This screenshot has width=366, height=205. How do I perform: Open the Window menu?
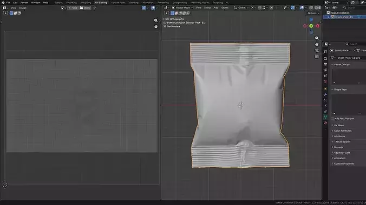pyautogui.click(x=36, y=3)
